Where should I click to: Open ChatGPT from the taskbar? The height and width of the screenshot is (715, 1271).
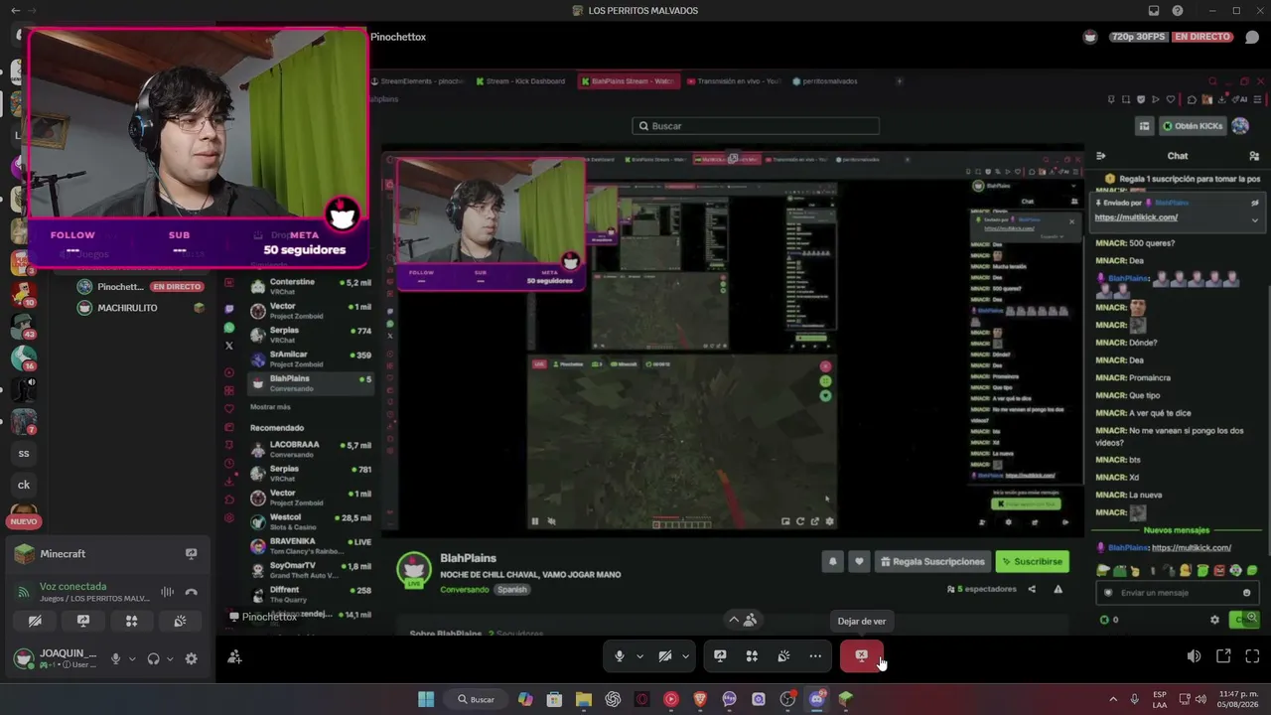coord(613,699)
